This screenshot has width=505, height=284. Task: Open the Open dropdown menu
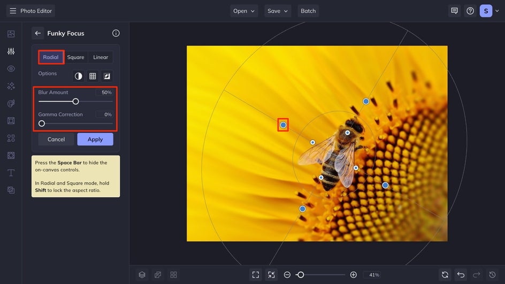(x=244, y=11)
